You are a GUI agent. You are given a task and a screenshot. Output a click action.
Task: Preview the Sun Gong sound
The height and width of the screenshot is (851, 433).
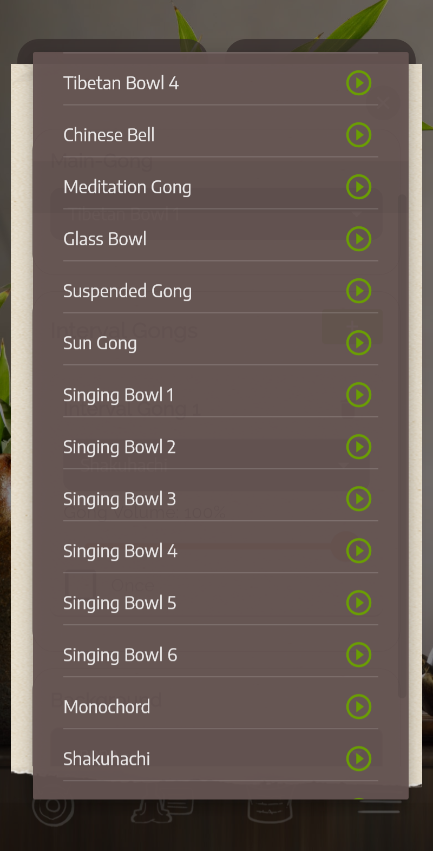point(359,343)
